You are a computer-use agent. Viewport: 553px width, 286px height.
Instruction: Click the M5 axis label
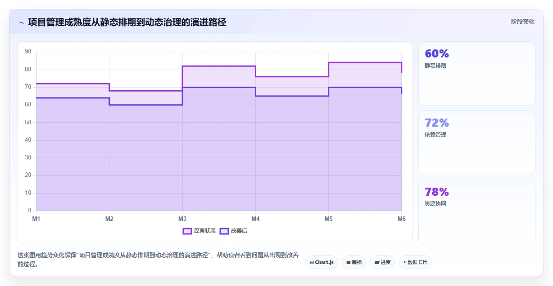(x=328, y=219)
